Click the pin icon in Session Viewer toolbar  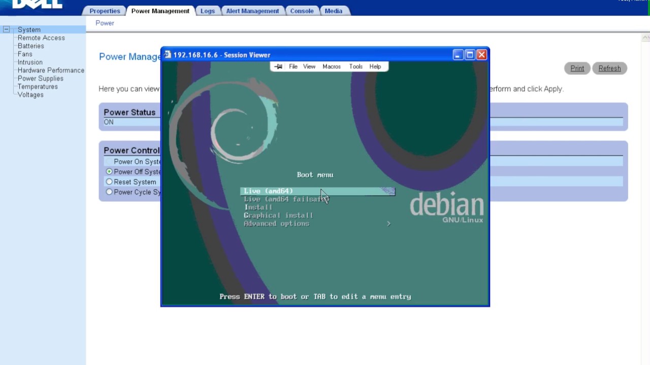[x=278, y=66]
